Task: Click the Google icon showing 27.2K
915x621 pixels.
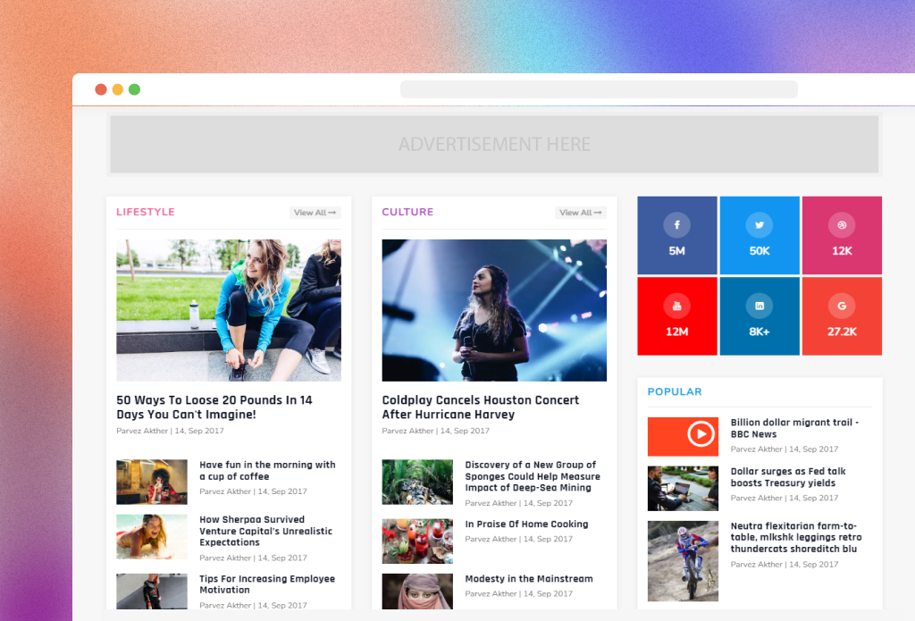Action: (x=842, y=306)
